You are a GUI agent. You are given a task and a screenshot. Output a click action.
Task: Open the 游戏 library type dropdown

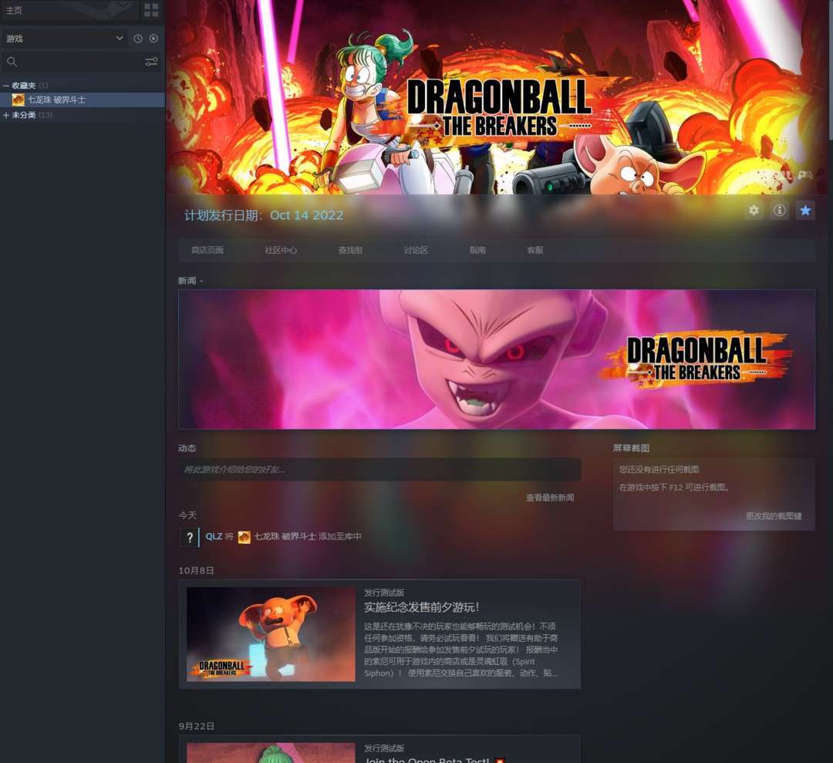(x=64, y=39)
